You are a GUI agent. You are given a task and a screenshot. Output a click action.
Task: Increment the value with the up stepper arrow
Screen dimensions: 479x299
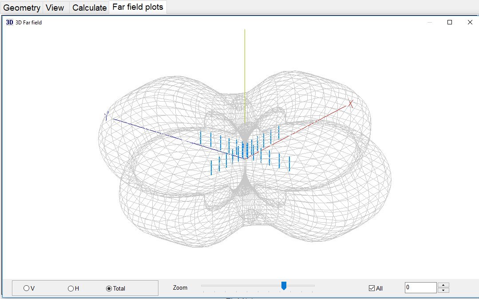[x=443, y=285]
